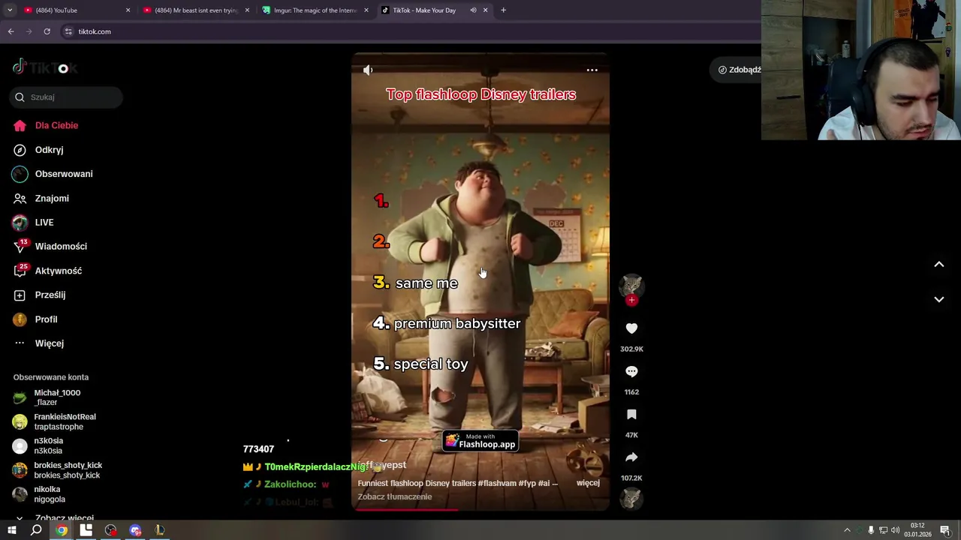This screenshot has height=540, width=961.
Task: Open Chrome from the taskbar
Action: (x=62, y=530)
